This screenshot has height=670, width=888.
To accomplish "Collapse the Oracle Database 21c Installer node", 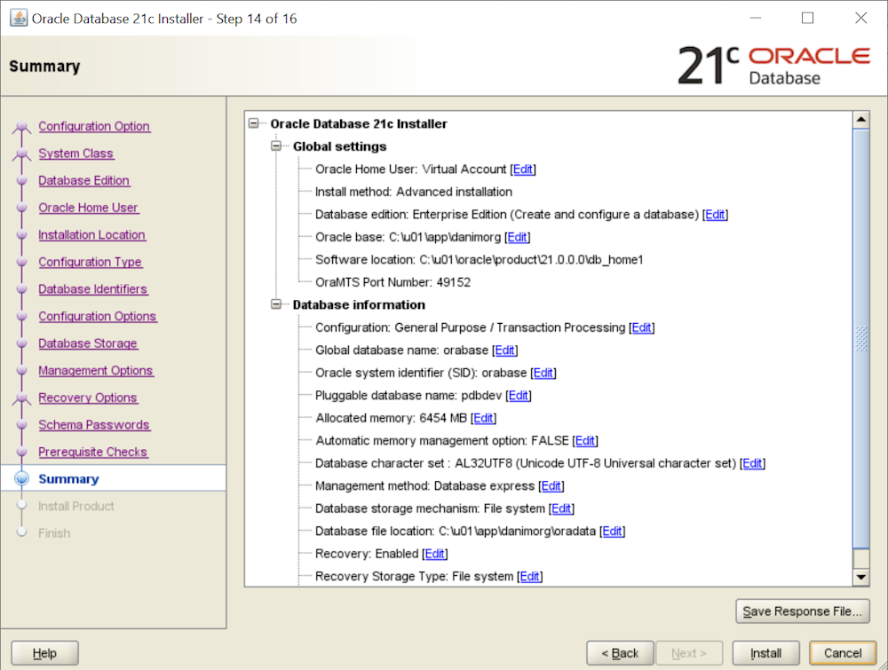I will [x=255, y=124].
